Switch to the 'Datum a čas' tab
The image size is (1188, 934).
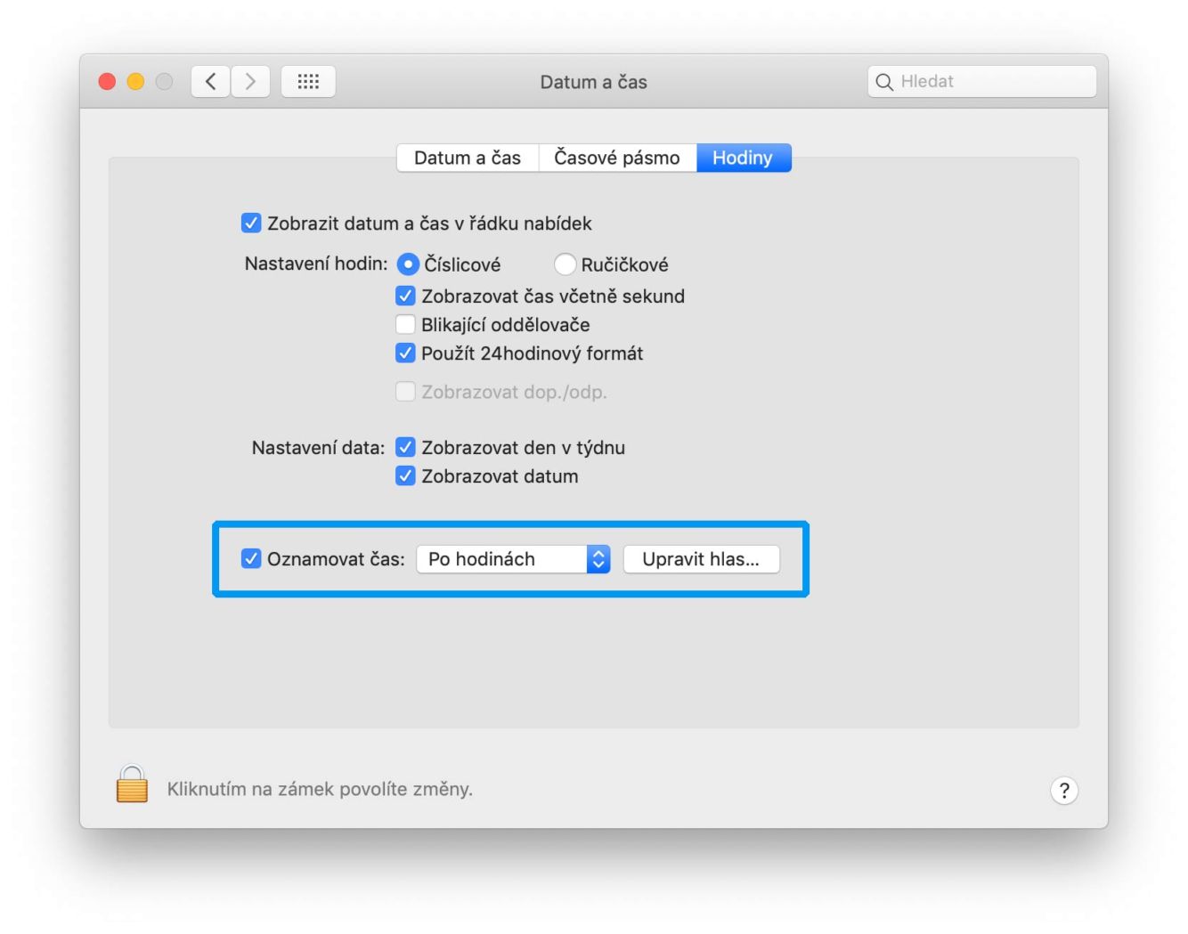click(468, 158)
